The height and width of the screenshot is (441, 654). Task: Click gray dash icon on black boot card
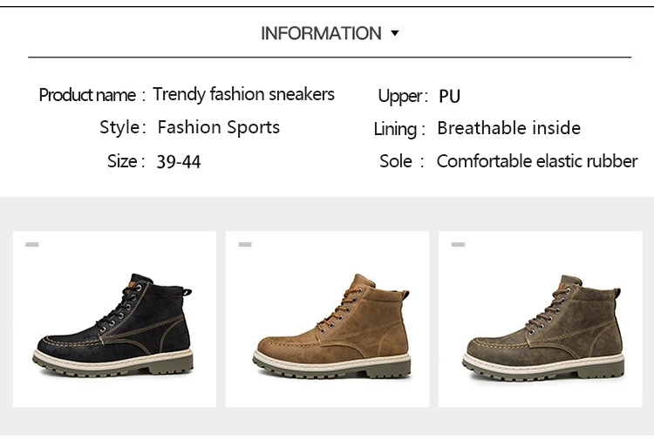[x=32, y=245]
